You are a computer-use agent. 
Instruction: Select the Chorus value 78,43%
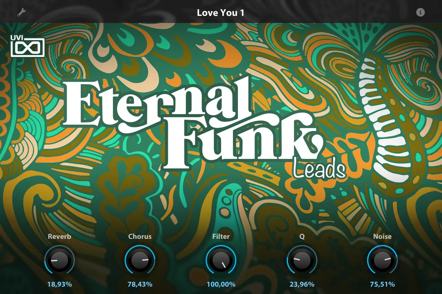[140, 284]
